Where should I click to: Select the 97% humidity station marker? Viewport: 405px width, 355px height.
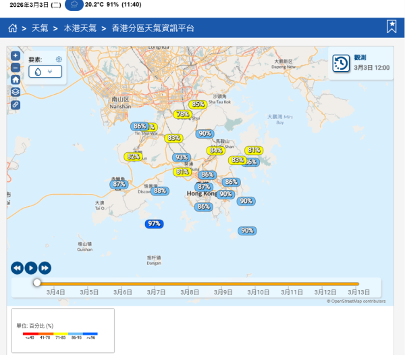coord(154,224)
